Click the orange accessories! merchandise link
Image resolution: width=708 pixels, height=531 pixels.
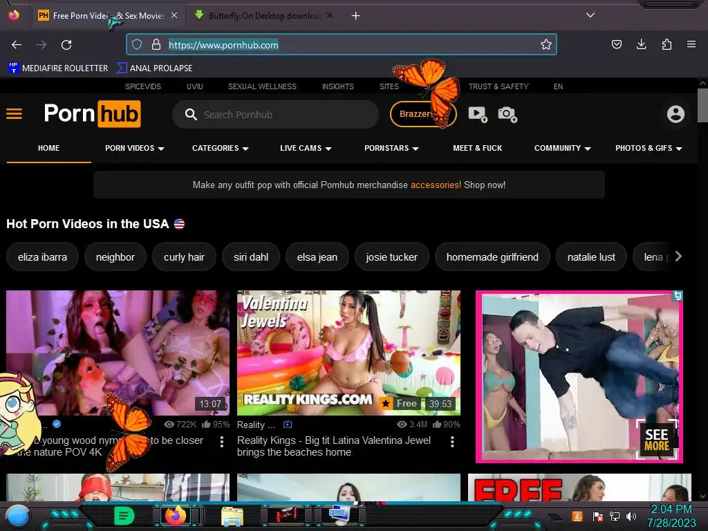[x=436, y=185]
